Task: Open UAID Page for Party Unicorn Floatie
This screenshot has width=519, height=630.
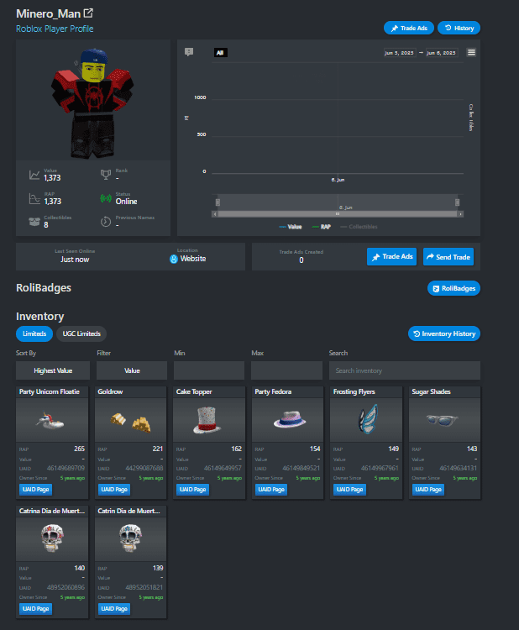Action: (x=36, y=490)
